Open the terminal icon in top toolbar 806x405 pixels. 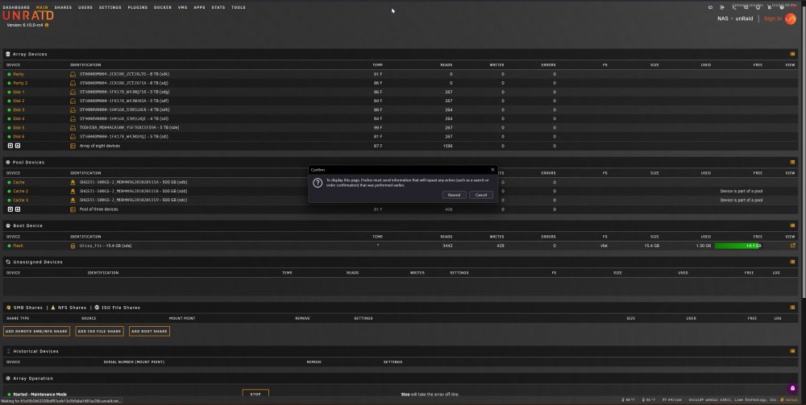733,8
